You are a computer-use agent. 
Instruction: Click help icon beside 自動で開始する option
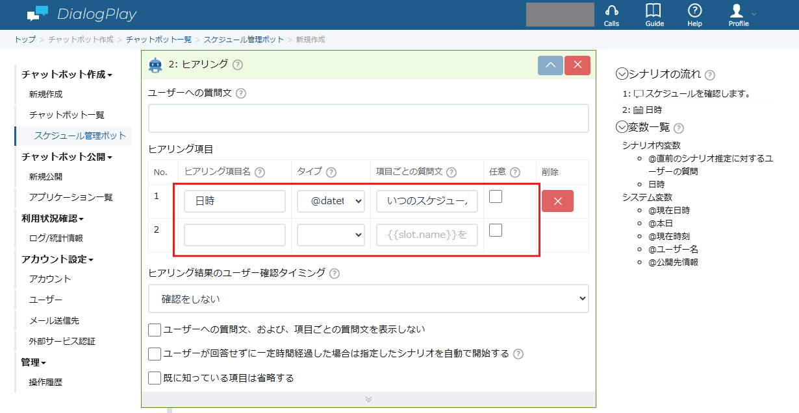(x=518, y=354)
